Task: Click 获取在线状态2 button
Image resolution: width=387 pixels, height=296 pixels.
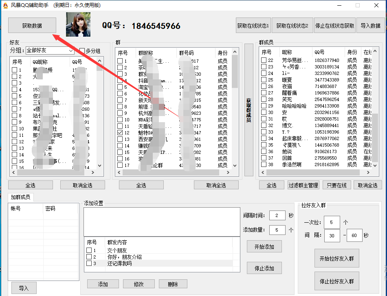Action: pos(292,25)
